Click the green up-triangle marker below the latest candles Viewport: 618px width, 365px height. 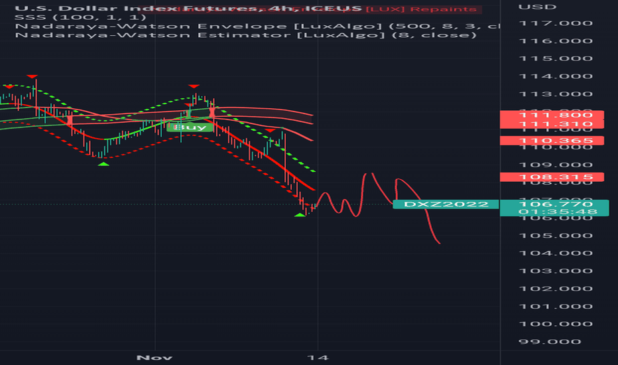(300, 214)
